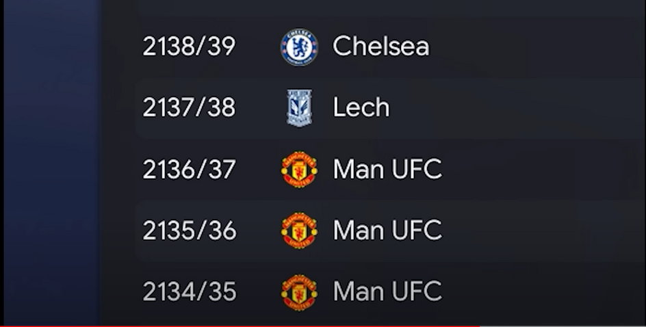Open the Lech team name
This screenshot has width=646, height=327.
click(x=361, y=107)
